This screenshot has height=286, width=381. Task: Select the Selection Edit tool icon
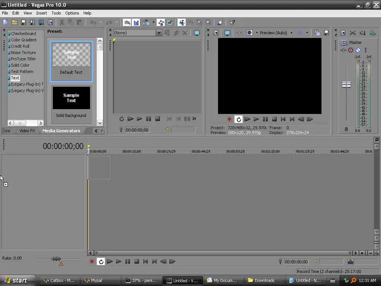tap(199, 23)
